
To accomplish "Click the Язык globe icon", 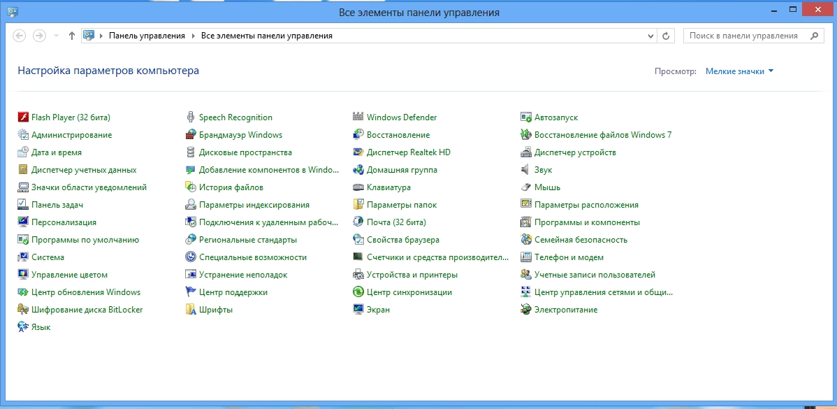I will [23, 327].
